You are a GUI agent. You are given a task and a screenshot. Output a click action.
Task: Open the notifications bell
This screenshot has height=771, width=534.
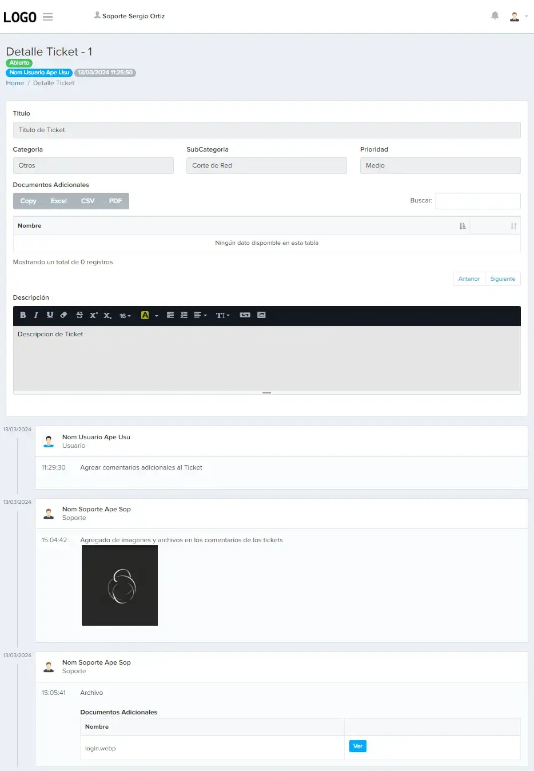point(495,16)
